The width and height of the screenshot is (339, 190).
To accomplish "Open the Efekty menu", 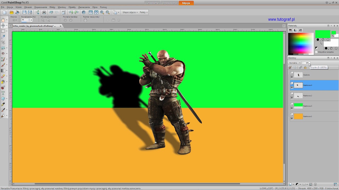I will (x=52, y=7).
